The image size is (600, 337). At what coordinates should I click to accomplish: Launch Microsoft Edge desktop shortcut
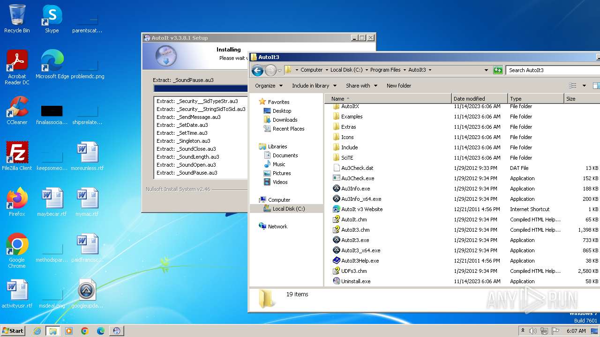52,65
